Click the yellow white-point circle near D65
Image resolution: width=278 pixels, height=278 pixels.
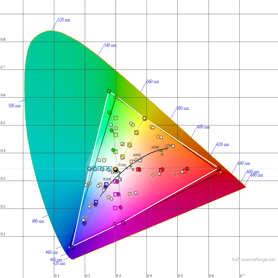[x=115, y=169]
